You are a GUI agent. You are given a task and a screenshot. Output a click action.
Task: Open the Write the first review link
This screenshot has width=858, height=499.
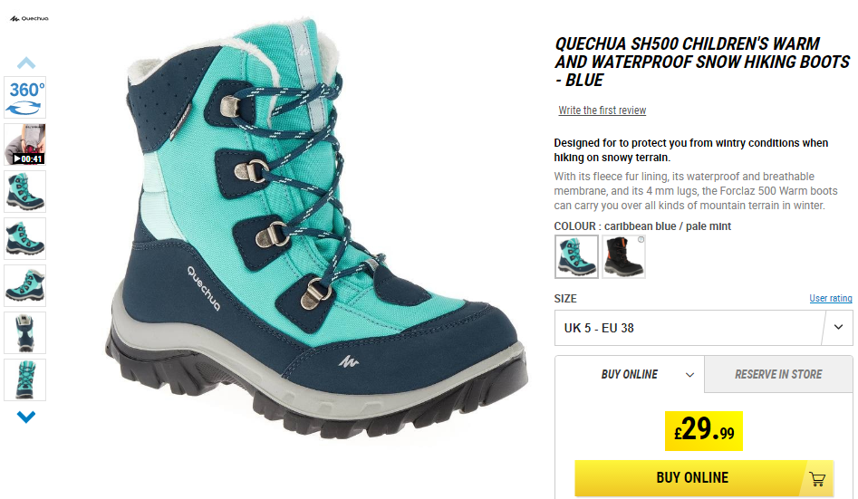pos(602,110)
